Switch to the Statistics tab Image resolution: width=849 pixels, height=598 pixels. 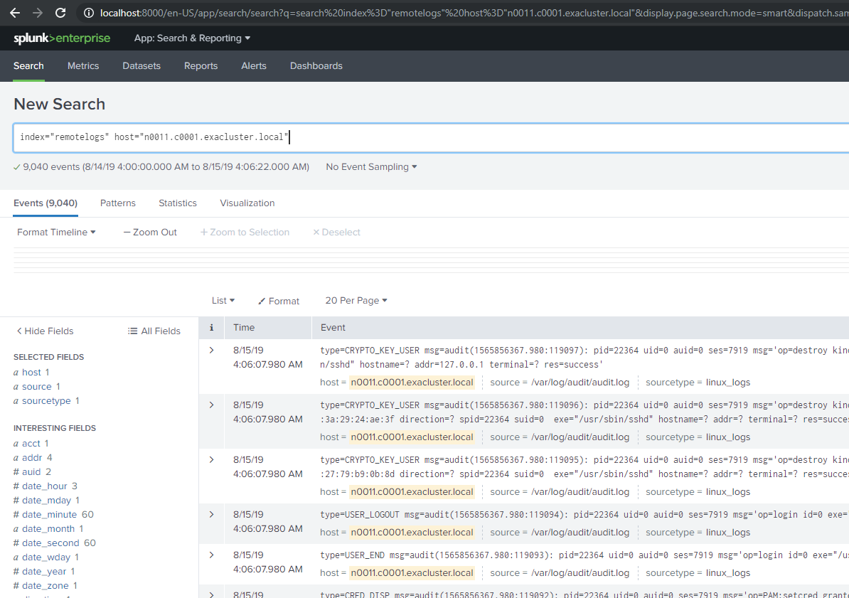[x=177, y=203]
